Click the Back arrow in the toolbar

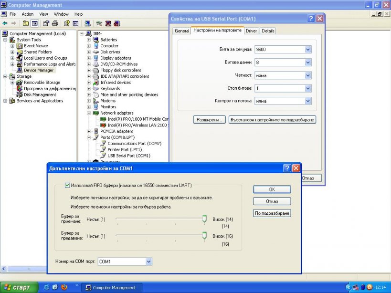click(x=5, y=23)
